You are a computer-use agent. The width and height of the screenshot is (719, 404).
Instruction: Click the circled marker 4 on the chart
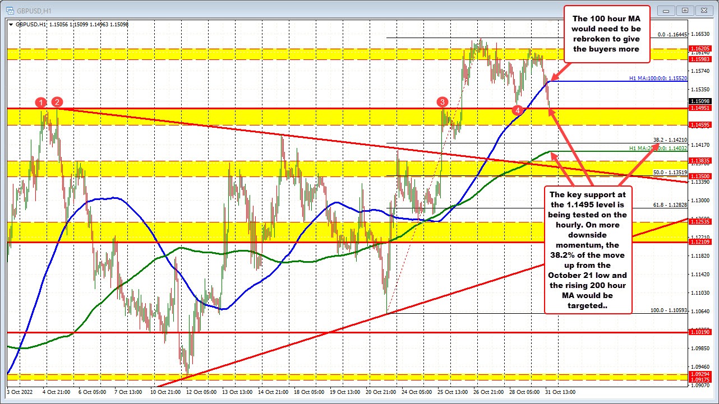[x=517, y=111]
